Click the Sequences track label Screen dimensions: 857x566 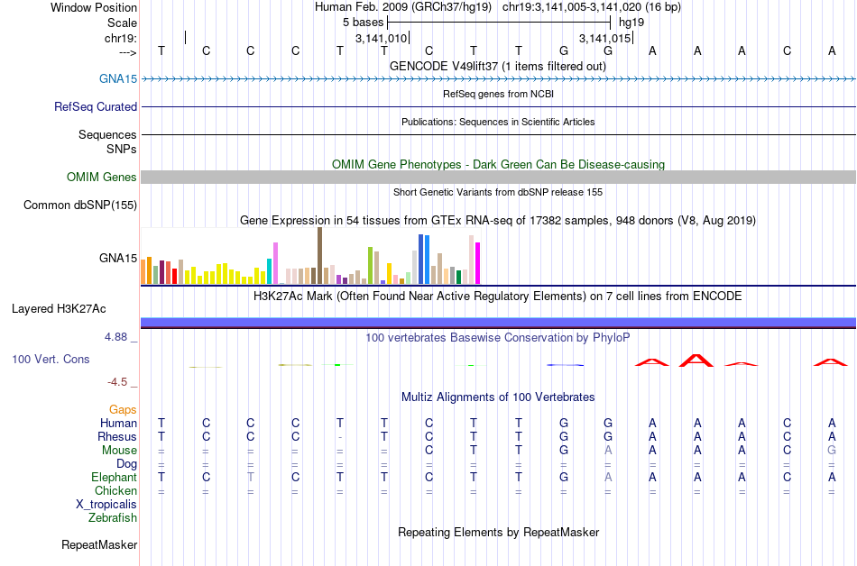click(107, 135)
